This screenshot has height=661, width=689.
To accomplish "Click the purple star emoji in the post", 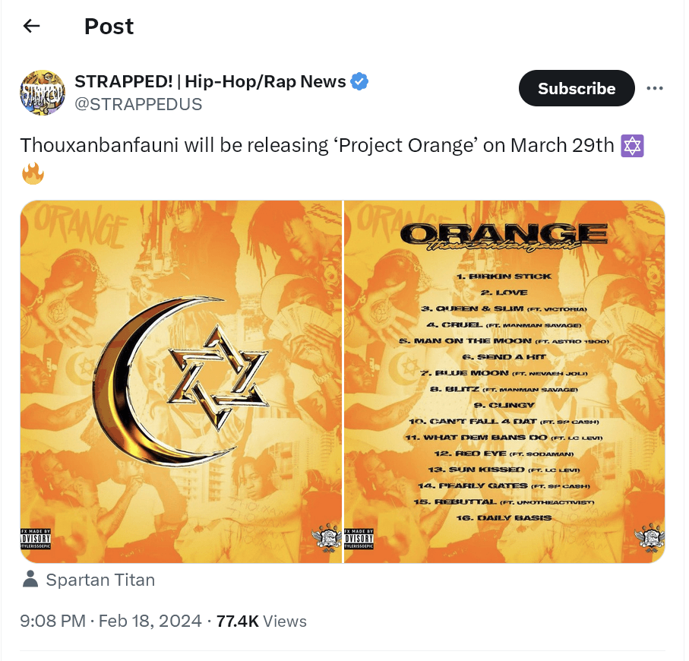I will click(632, 145).
